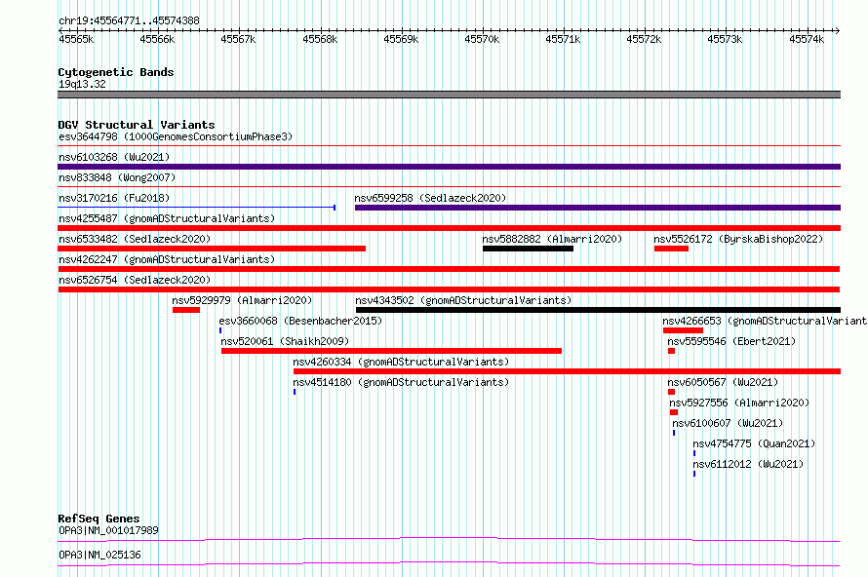The width and height of the screenshot is (868, 577).
Task: Select the nsv6050567 (Wu2021) label
Action: point(723,382)
